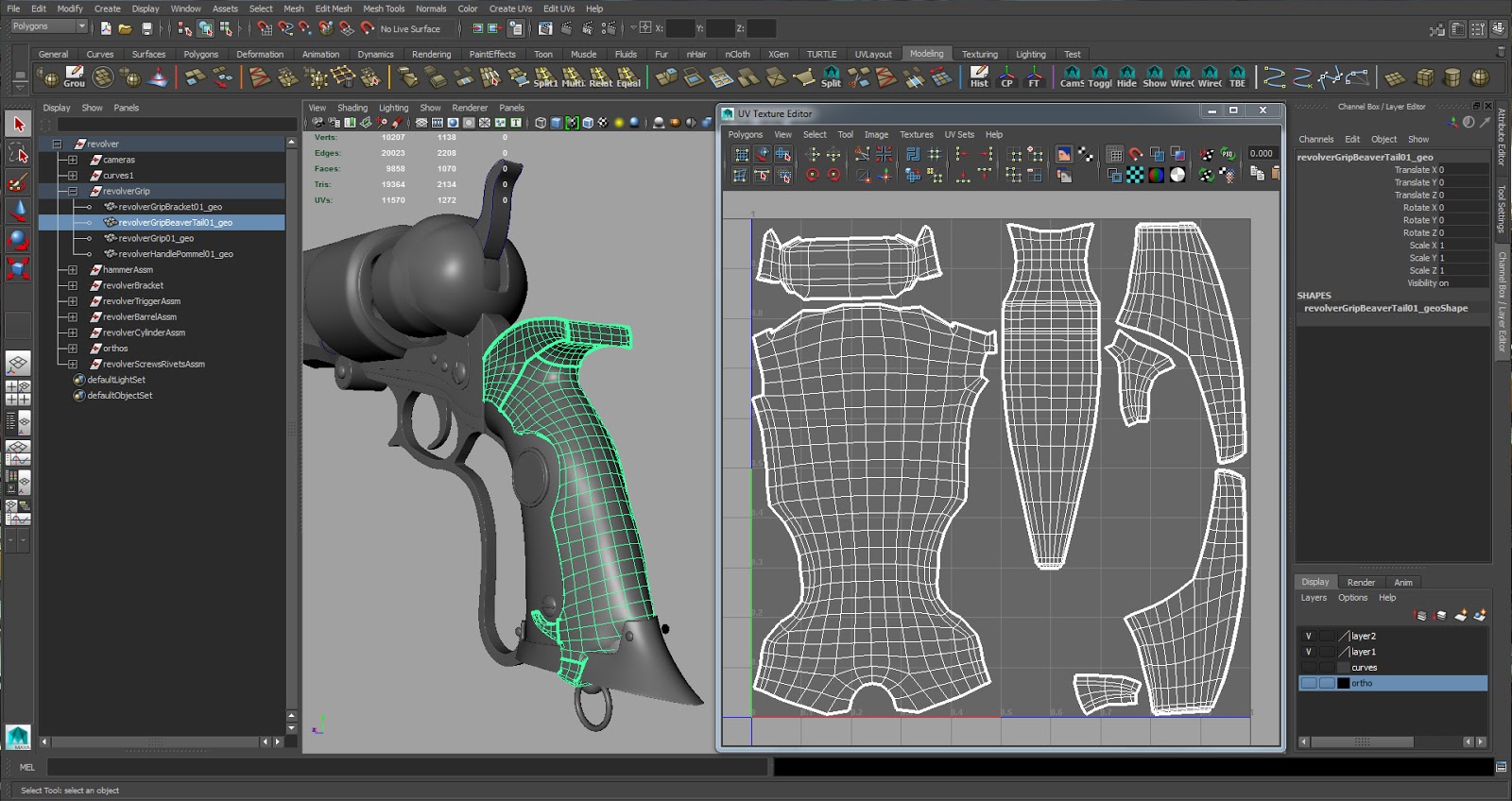
Task: Switch to the Render layer tab
Action: tap(1360, 583)
